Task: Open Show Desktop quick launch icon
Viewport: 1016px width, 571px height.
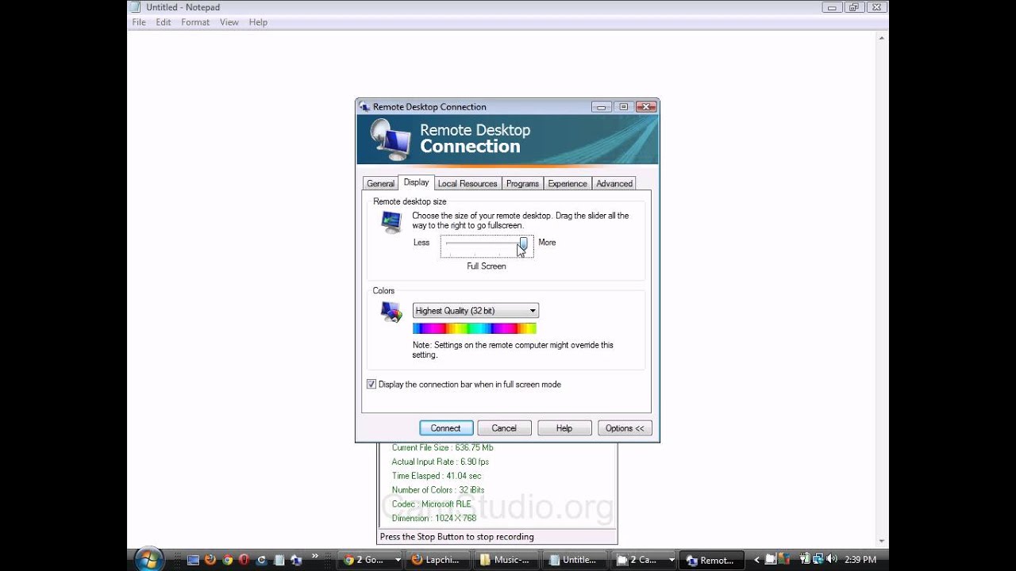Action: (193, 560)
